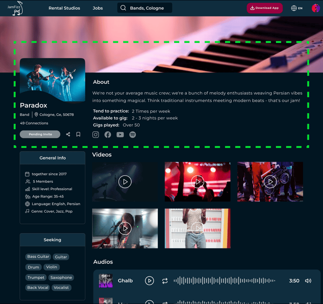The width and height of the screenshot is (323, 304).
Task: Open the band's Instagram page
Action: (95, 135)
